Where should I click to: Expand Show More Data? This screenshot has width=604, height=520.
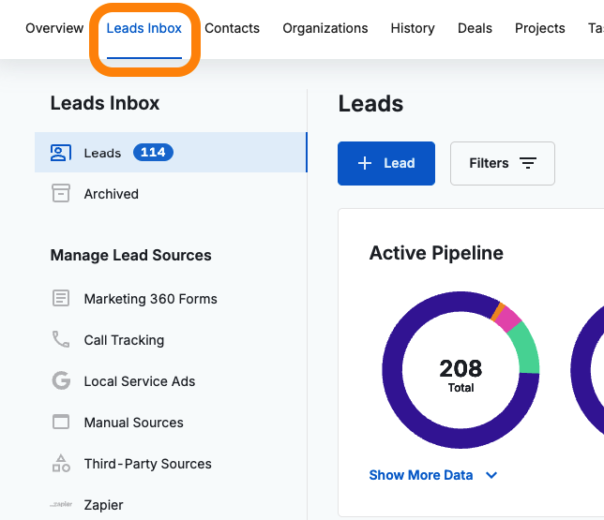[433, 475]
